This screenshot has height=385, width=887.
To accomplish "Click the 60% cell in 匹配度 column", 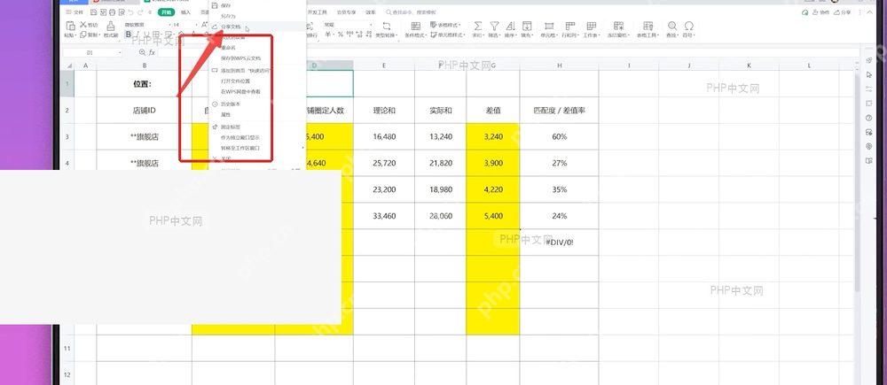I will pos(559,136).
